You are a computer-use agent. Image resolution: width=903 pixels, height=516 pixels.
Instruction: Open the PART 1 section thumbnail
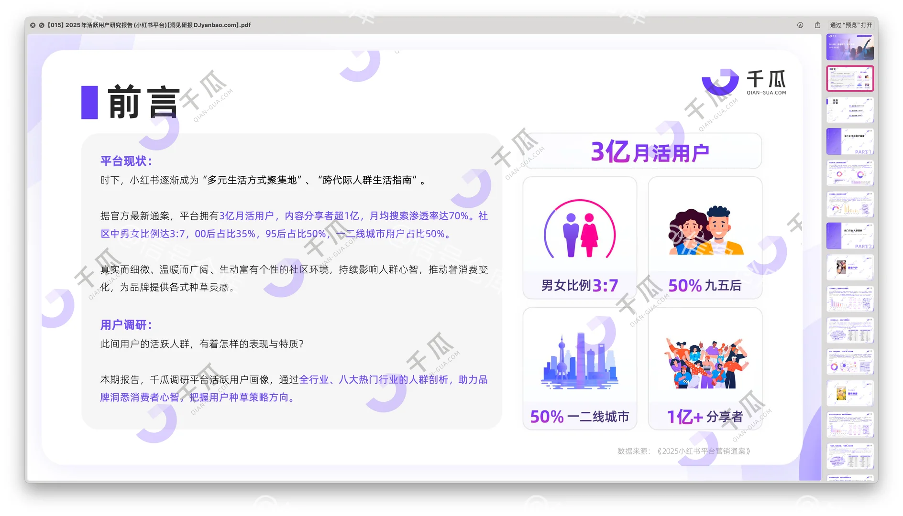tap(849, 141)
